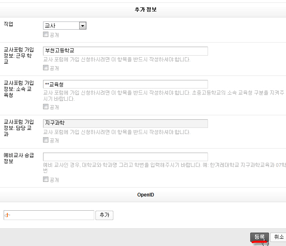This screenshot has width=286, height=246.
Task: Focus the 담당 교과 field showing 지구과학
Action: (125, 123)
